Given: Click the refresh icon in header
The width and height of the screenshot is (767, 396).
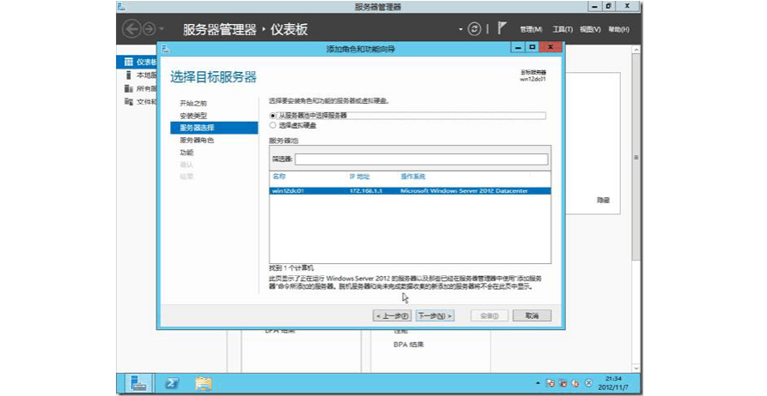Looking at the screenshot, I should point(475,29).
